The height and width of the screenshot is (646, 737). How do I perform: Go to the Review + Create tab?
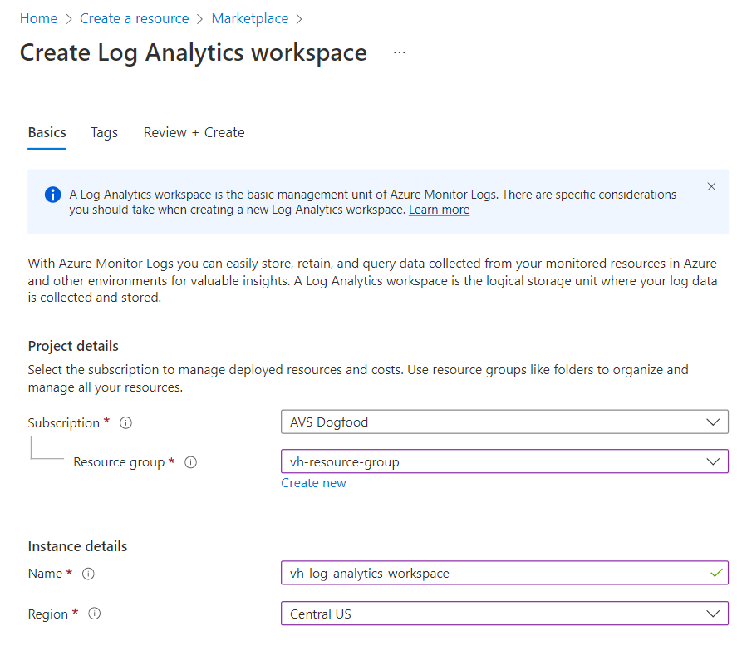(x=194, y=132)
